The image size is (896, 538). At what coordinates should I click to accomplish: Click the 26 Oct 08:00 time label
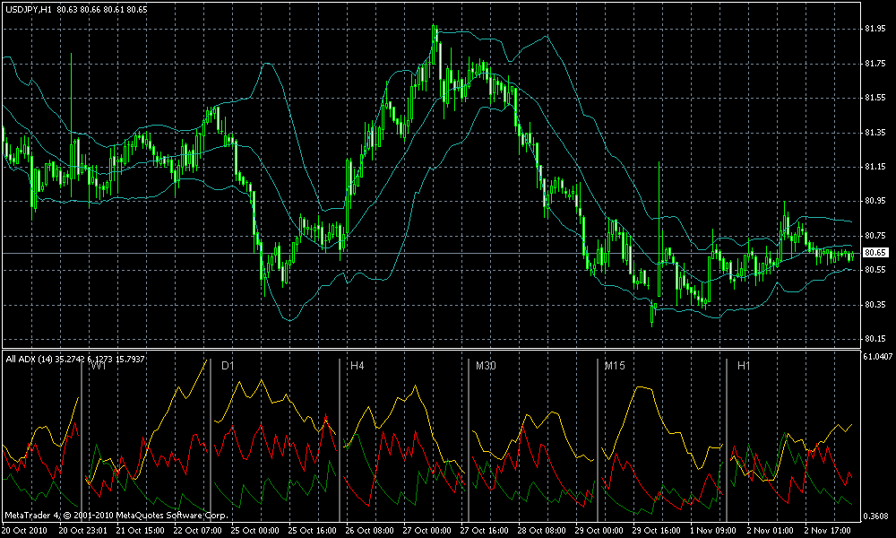tap(370, 531)
